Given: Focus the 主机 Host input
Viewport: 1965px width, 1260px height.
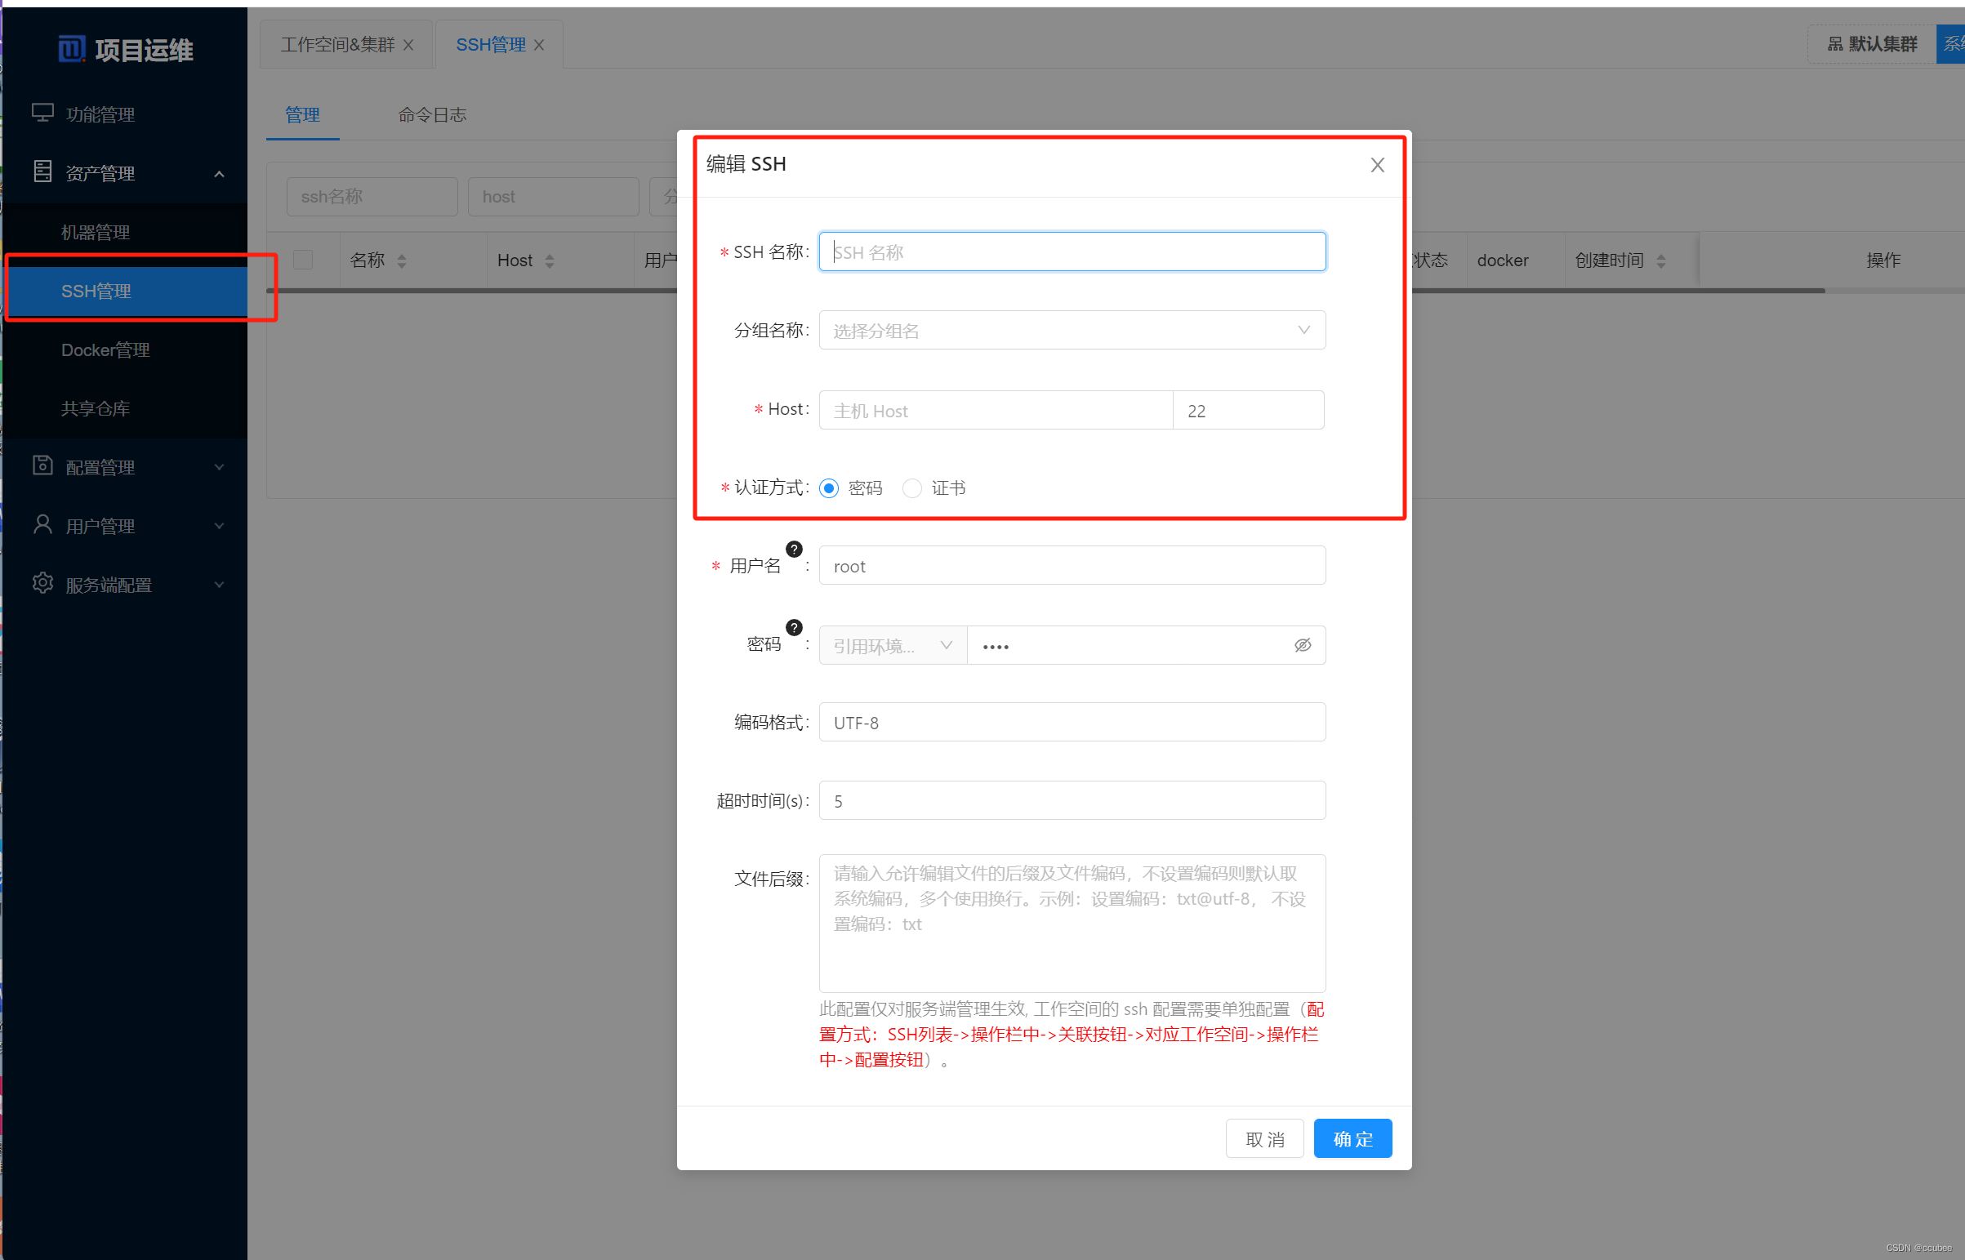Looking at the screenshot, I should click(x=996, y=410).
